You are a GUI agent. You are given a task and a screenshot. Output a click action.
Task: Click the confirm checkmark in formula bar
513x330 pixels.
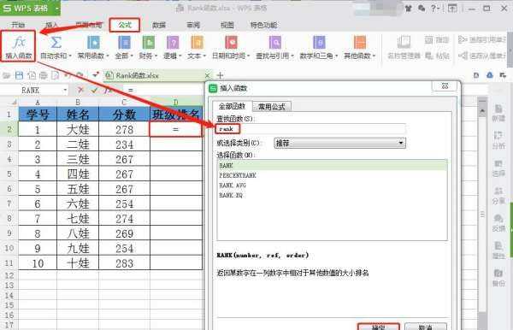tap(94, 90)
